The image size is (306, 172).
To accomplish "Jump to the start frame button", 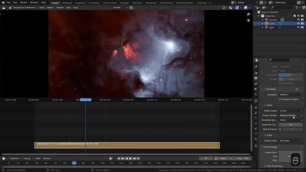I will coord(119,159).
